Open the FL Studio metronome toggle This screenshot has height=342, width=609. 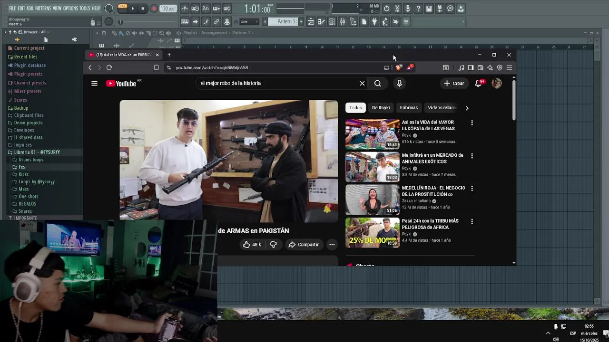coord(185,9)
